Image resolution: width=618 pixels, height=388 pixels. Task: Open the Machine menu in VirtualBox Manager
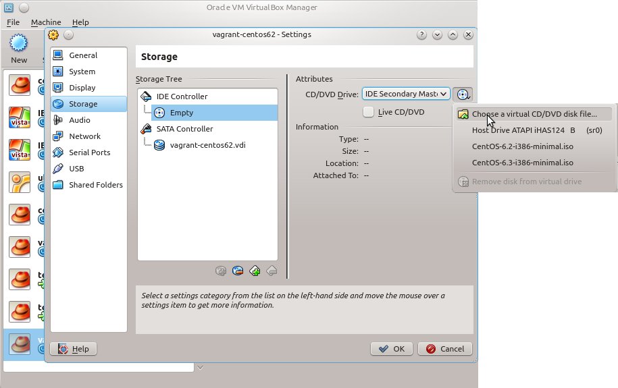[46, 22]
